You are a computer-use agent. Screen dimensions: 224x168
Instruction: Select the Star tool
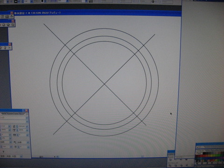coord(8,25)
